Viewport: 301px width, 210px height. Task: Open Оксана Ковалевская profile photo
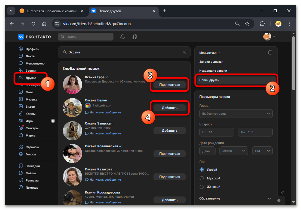(72, 154)
